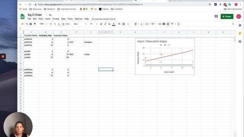Open the Sheets home icon
This screenshot has height=137, width=244.
tap(22, 16)
